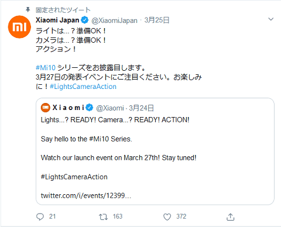This screenshot has width=281, height=227.
Task: Open the share tweet icon
Action: [231, 217]
